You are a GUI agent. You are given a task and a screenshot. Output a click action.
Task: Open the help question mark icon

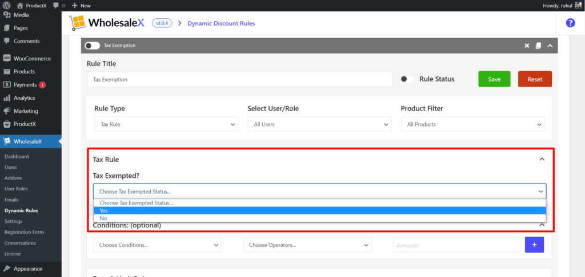click(x=571, y=23)
